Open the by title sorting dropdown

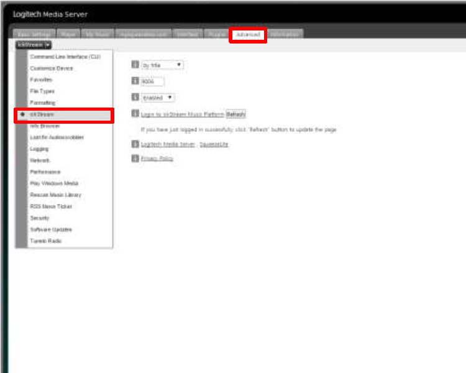pos(162,65)
